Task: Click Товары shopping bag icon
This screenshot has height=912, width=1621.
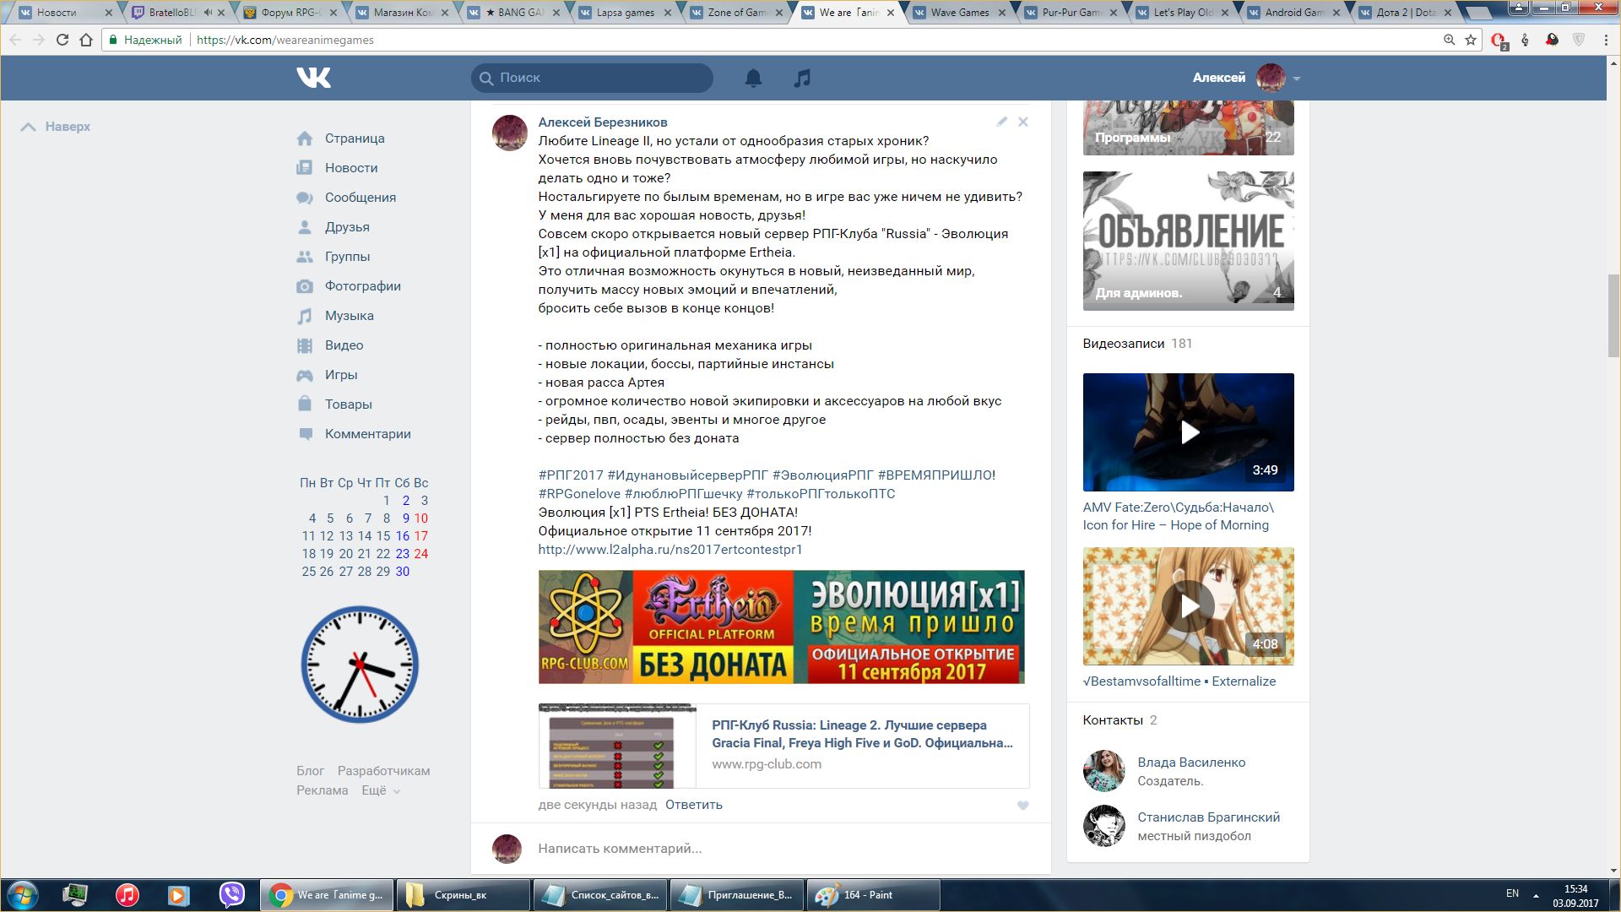Action: coord(305,404)
